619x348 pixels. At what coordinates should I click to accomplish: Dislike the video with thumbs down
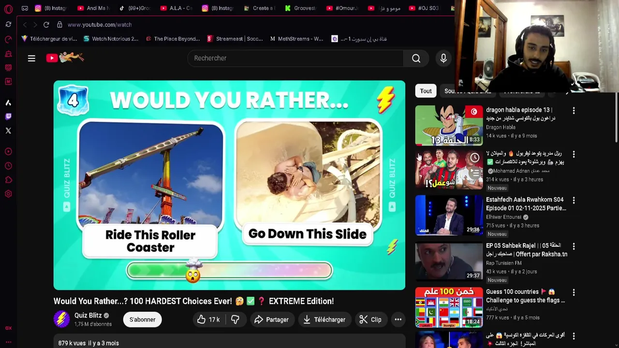click(235, 319)
